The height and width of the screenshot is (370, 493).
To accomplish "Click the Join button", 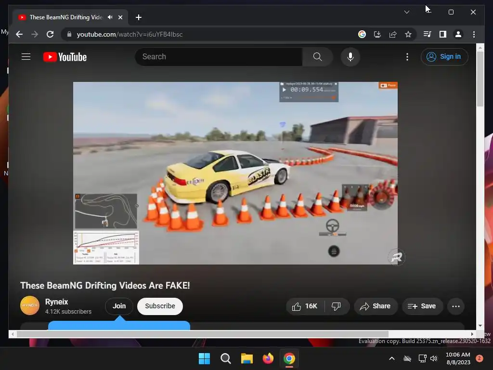I will point(119,306).
